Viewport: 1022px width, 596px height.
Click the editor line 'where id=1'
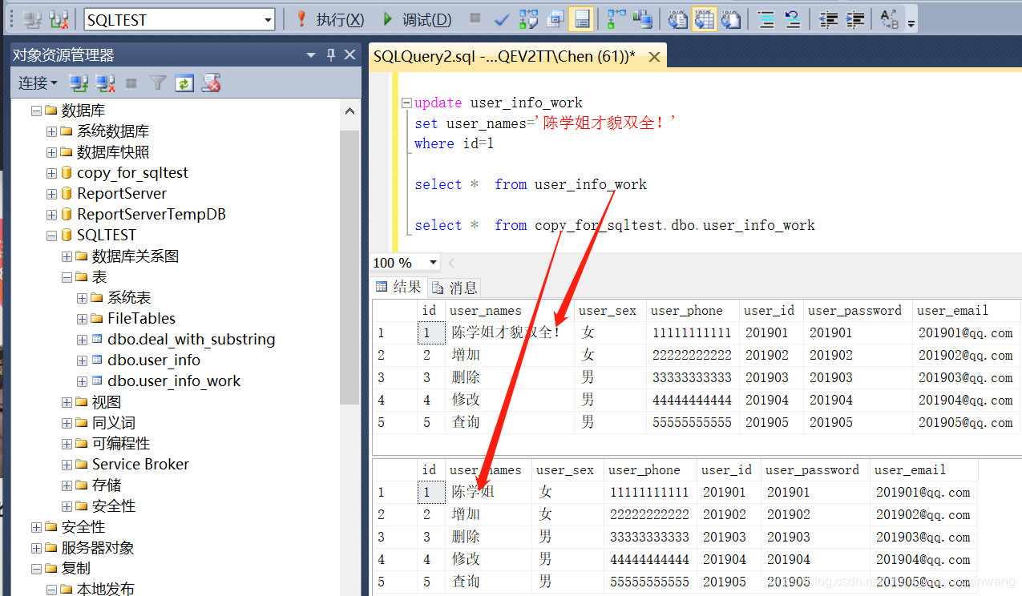pos(454,144)
